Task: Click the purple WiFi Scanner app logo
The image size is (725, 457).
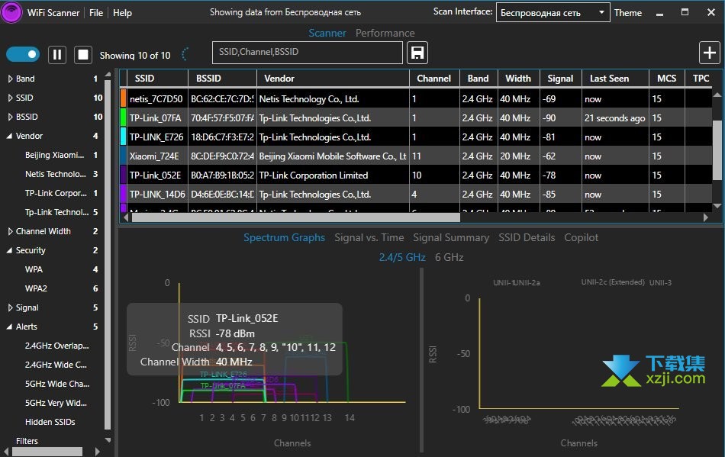Action: (x=11, y=12)
